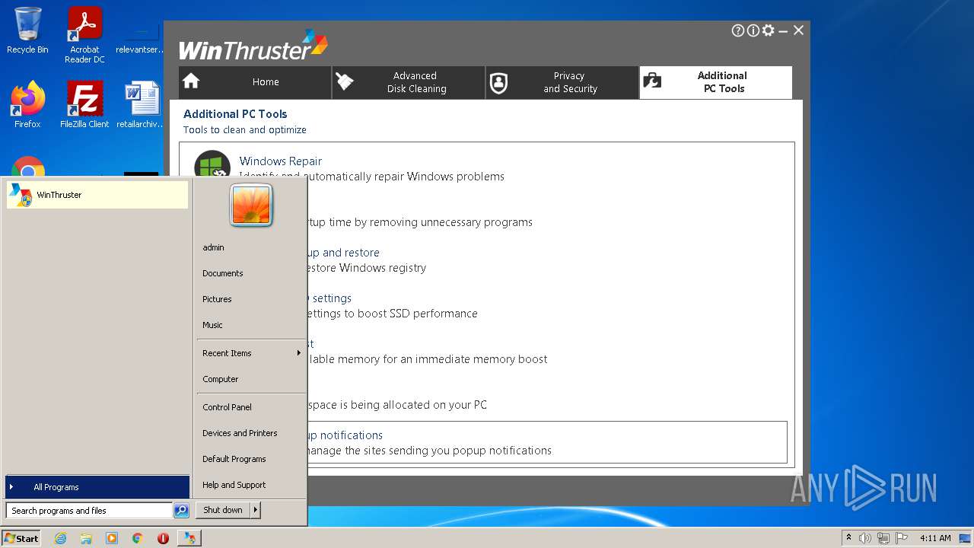Click WinThruster taskbar button

point(189,538)
